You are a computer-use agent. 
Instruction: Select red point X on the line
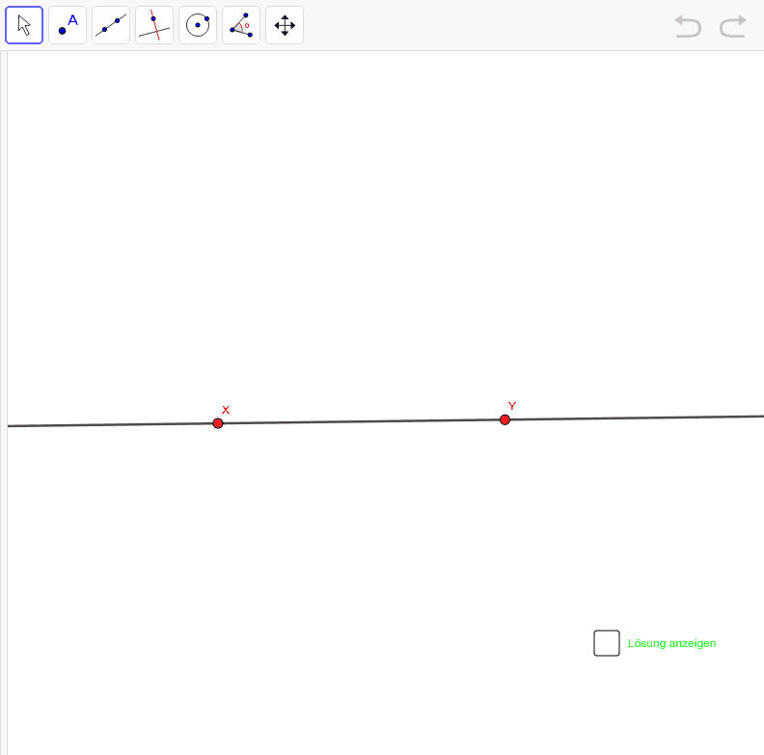tap(218, 423)
